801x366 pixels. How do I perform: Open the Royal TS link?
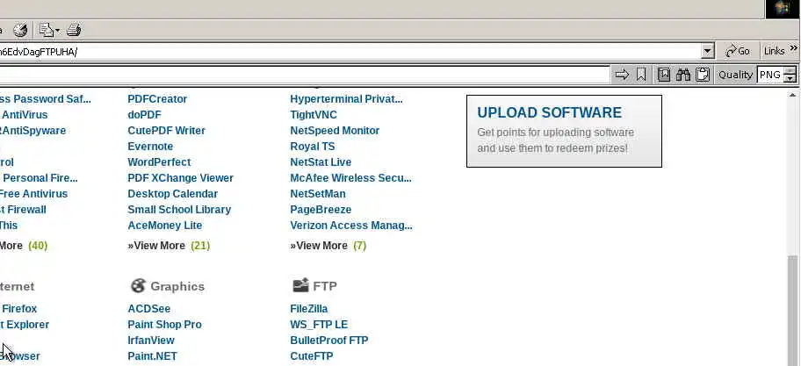pyautogui.click(x=312, y=147)
